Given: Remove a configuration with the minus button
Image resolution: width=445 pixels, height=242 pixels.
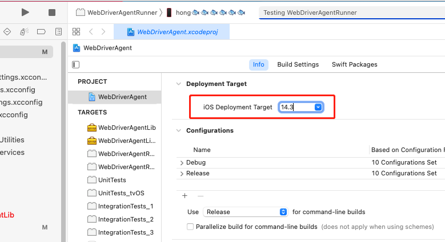Looking at the screenshot, I should tap(201, 195).
